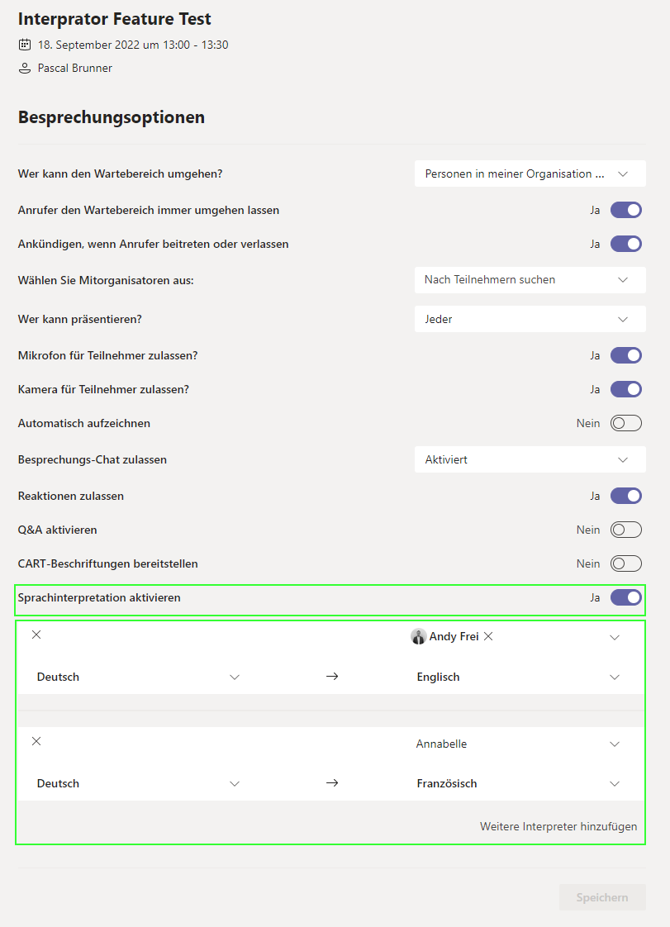Disable Sprachinterpretation aktivieren toggle
670x927 pixels.
pos(625,597)
